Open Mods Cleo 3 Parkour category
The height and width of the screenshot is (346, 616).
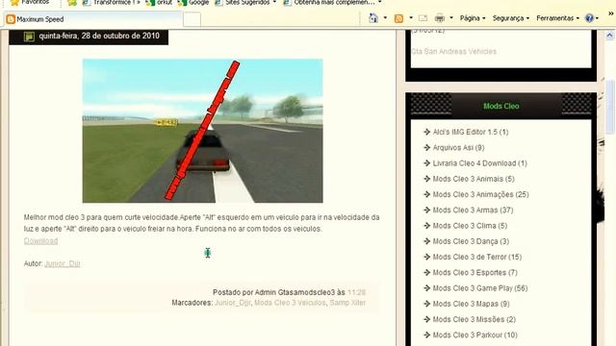click(x=475, y=335)
